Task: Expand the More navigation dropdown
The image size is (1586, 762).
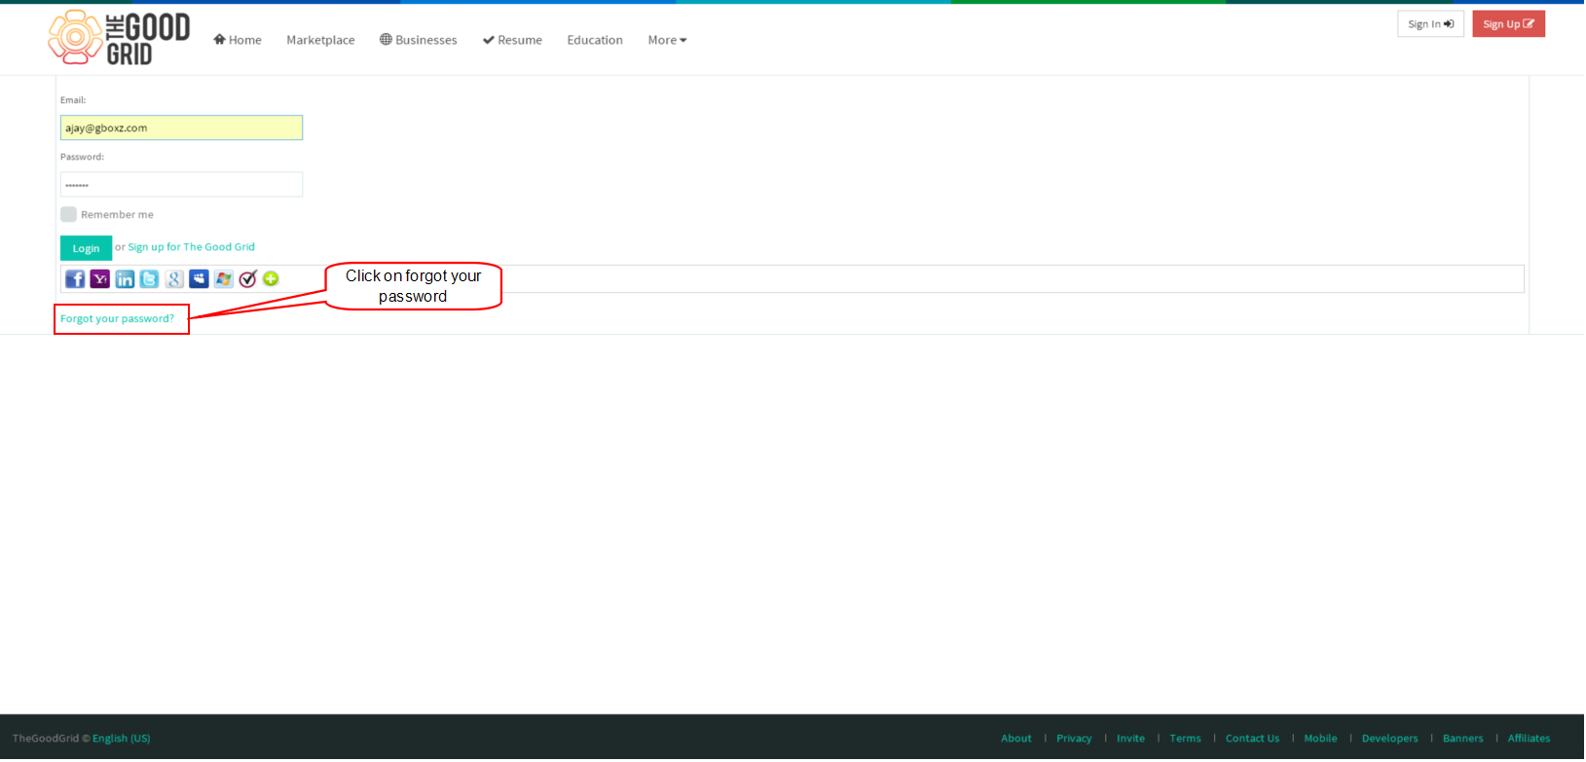Action: point(668,40)
